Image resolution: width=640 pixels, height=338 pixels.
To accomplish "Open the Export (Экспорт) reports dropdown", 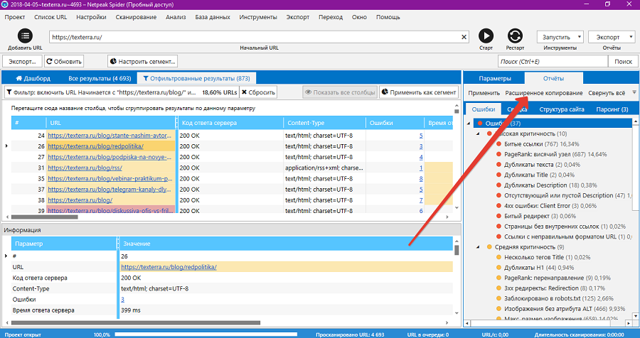I will coord(612,37).
